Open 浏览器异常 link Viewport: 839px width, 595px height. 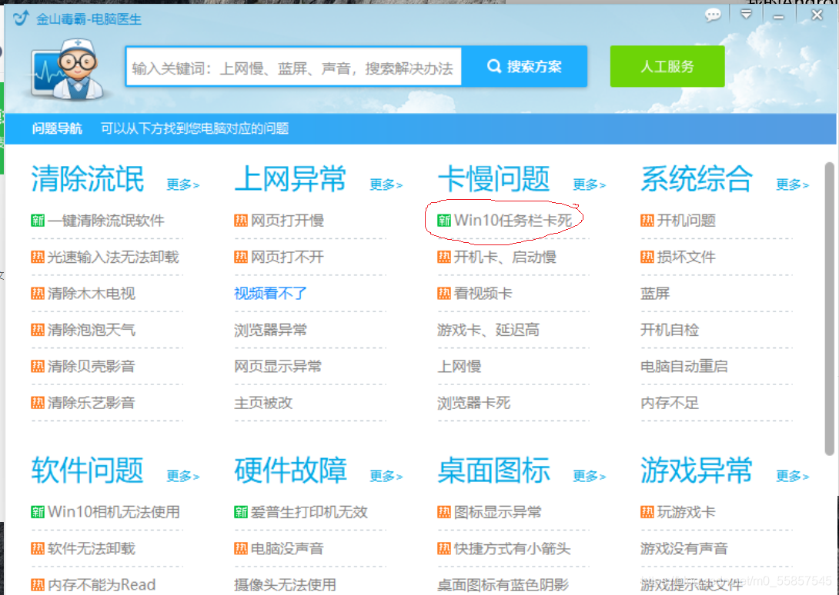pos(271,330)
